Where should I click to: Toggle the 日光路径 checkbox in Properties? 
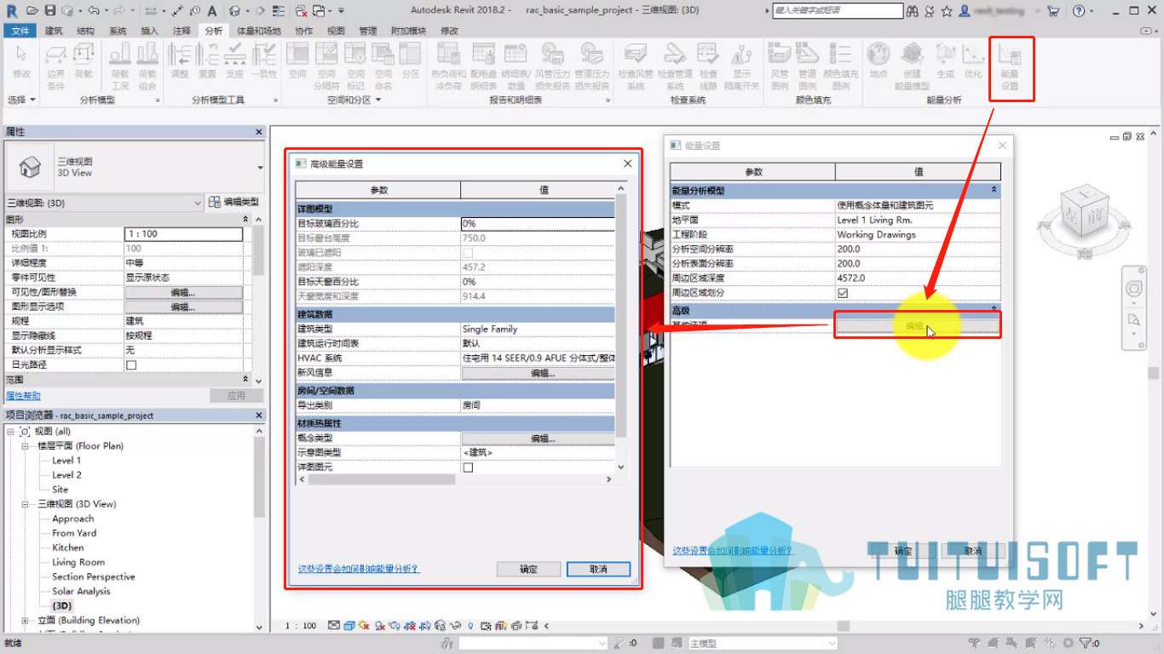pos(131,364)
